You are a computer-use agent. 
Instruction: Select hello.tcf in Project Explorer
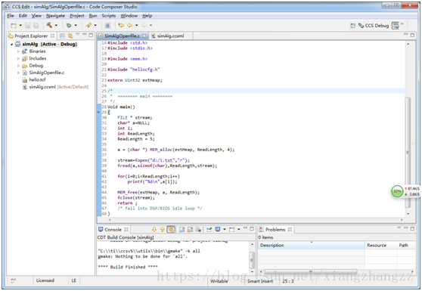pyautogui.click(x=34, y=80)
